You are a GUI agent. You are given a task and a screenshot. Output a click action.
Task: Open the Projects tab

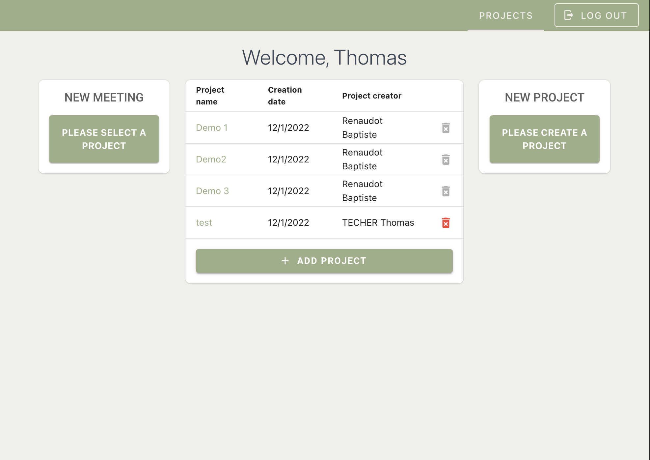pos(505,15)
